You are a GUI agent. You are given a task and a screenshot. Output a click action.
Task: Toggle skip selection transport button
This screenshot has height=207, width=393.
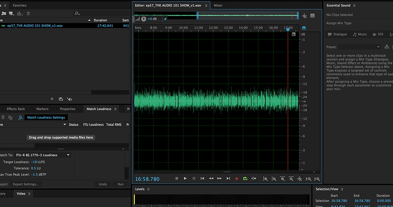254,179
